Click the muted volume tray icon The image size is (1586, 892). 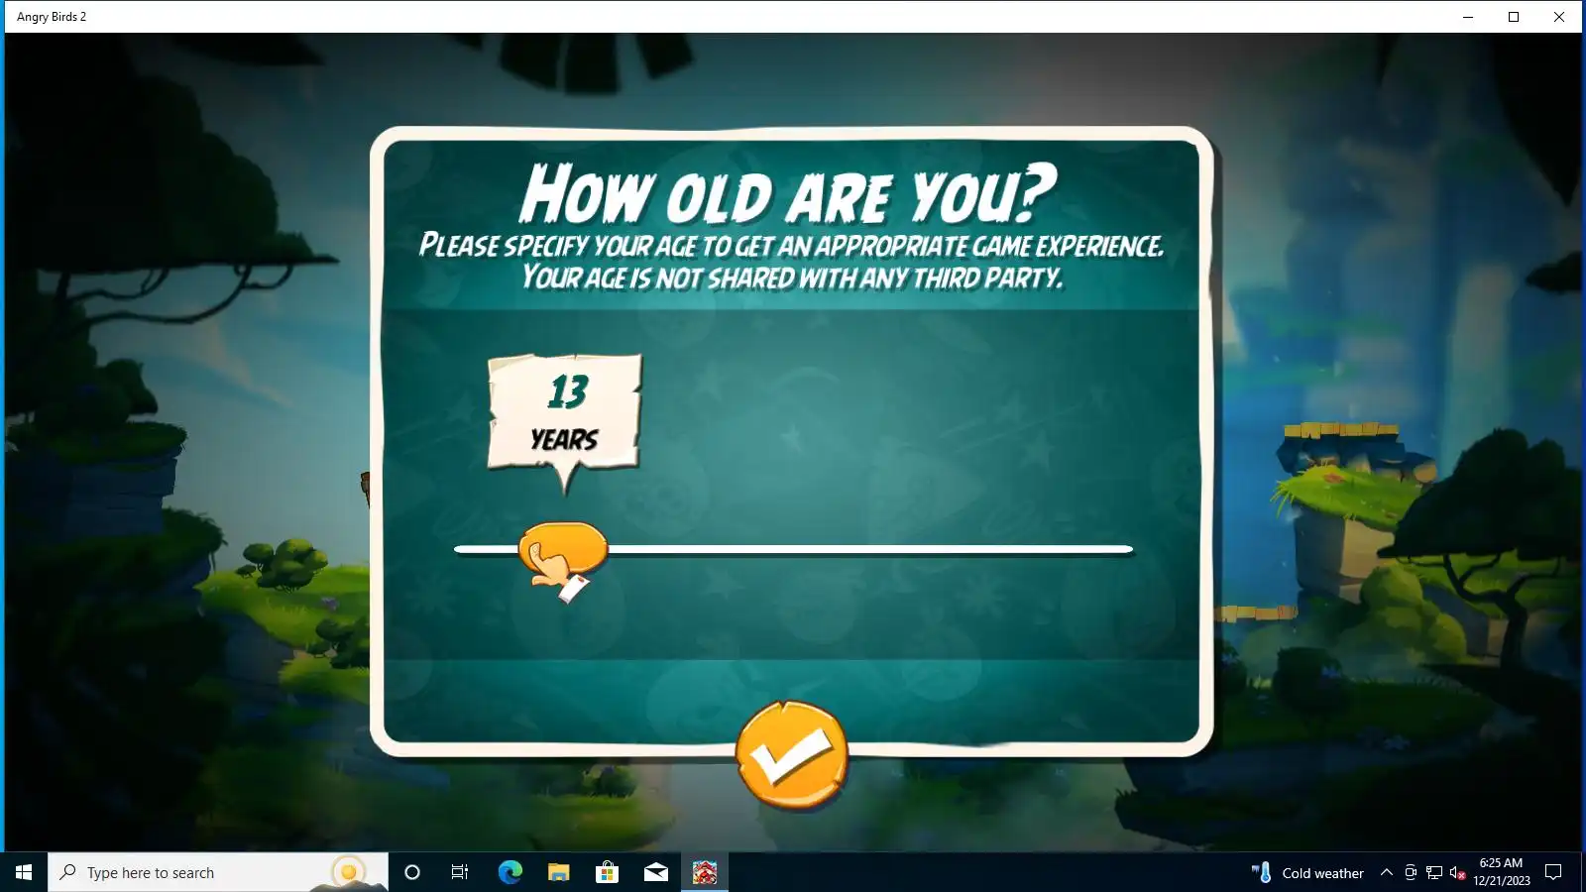(x=1457, y=872)
